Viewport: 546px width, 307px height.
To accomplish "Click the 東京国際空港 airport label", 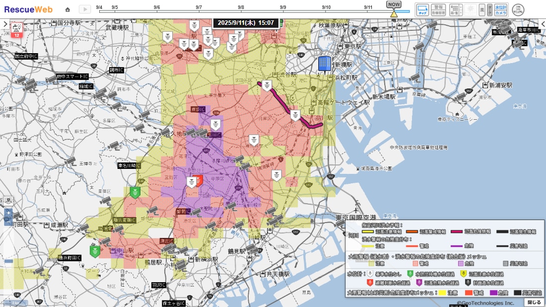I will [356, 218].
